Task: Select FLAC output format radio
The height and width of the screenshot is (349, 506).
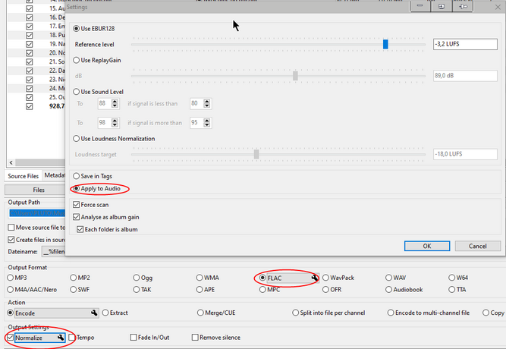Action: [x=262, y=278]
